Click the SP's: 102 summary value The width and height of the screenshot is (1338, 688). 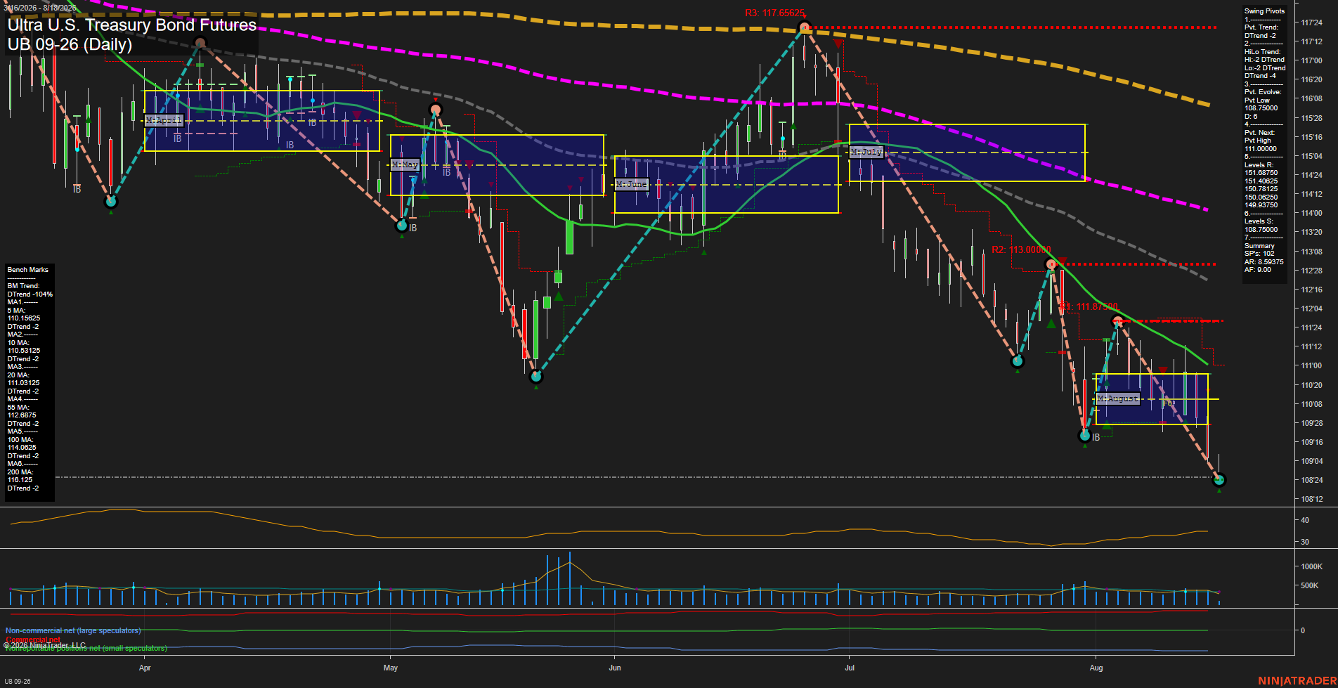pyautogui.click(x=1259, y=254)
